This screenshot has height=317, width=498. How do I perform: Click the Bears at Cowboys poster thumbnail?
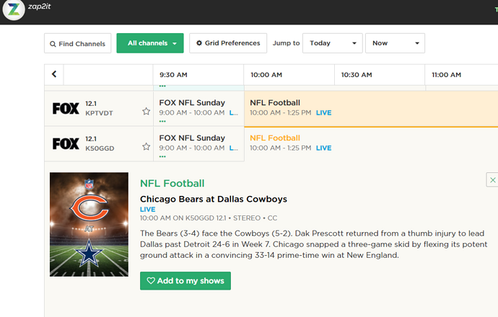tap(89, 231)
